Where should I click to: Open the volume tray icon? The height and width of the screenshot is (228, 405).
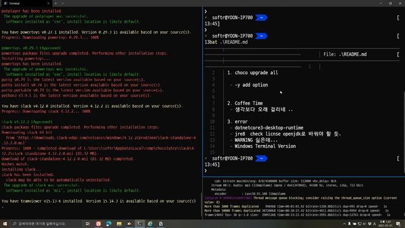(x=364, y=224)
